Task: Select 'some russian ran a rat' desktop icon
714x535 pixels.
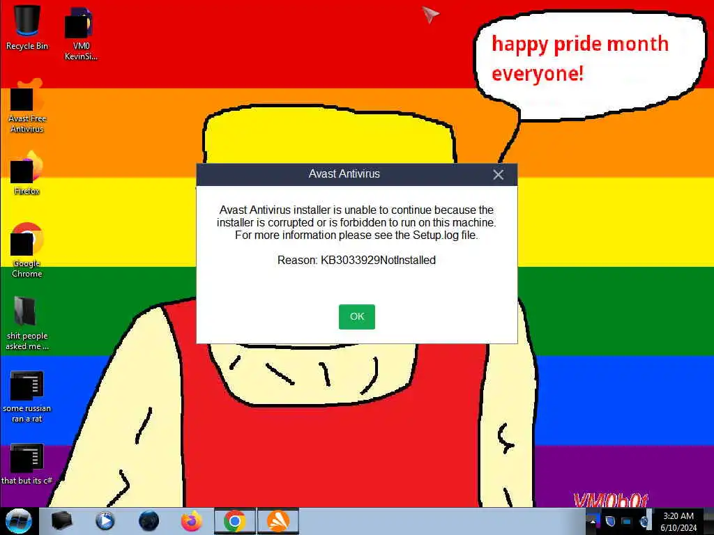Action: tap(27, 396)
